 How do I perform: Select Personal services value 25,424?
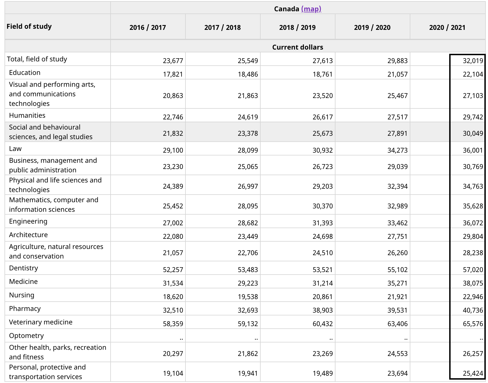click(473, 373)
